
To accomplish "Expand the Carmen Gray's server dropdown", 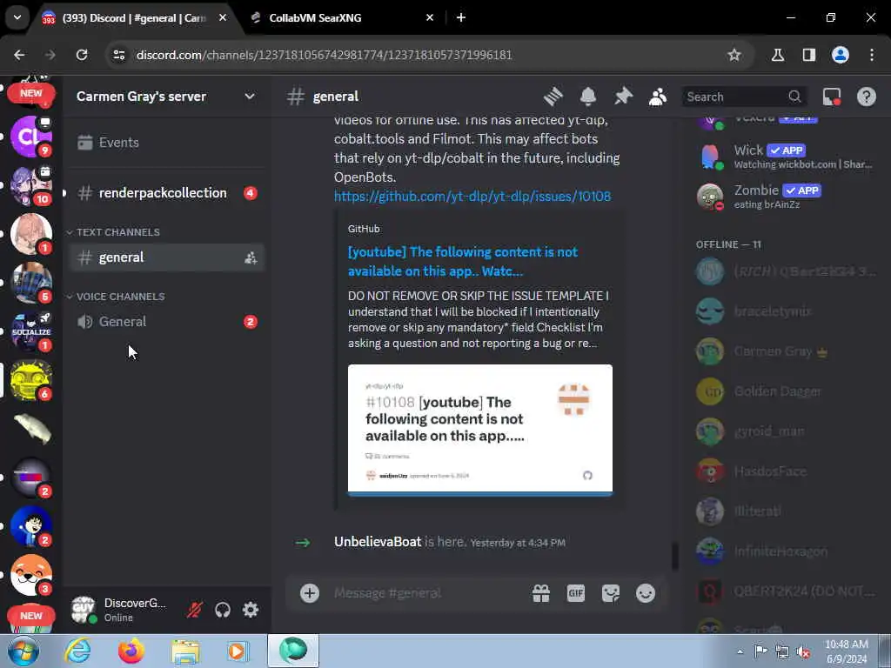I will tap(250, 97).
